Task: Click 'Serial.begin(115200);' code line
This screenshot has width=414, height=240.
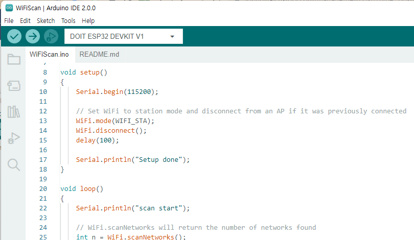Action: click(x=117, y=92)
